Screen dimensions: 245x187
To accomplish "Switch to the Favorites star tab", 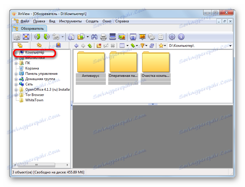I will [39, 45].
